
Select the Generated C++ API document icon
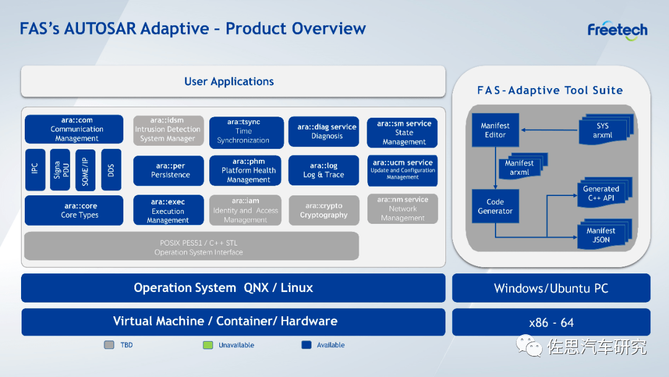tap(601, 193)
